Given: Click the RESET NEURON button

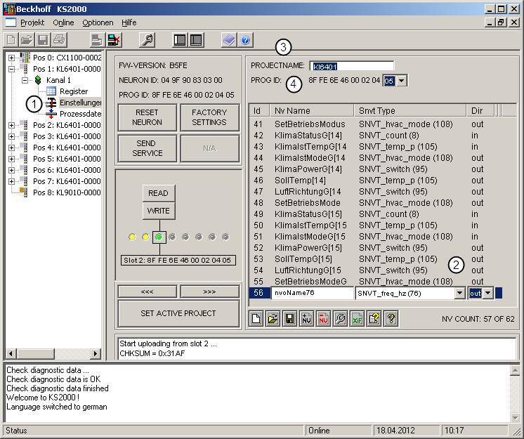Looking at the screenshot, I should click(x=147, y=117).
